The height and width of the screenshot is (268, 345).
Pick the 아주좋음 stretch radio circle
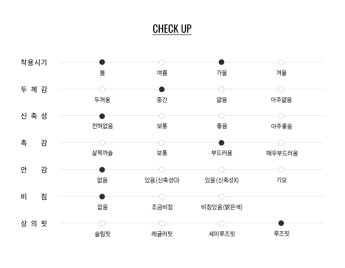tap(281, 116)
